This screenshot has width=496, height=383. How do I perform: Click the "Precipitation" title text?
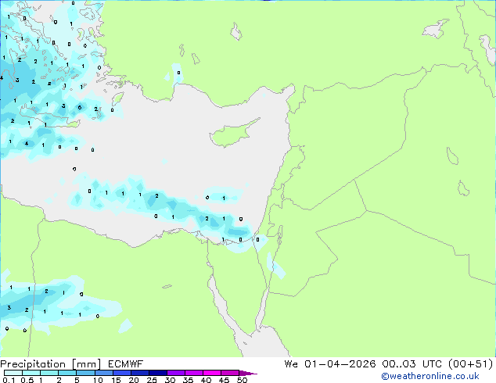pos(33,364)
